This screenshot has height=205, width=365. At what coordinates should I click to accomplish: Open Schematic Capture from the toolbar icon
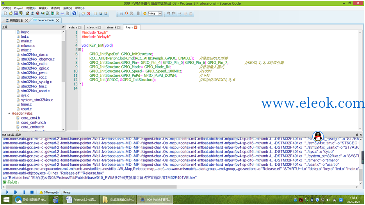point(32,14)
